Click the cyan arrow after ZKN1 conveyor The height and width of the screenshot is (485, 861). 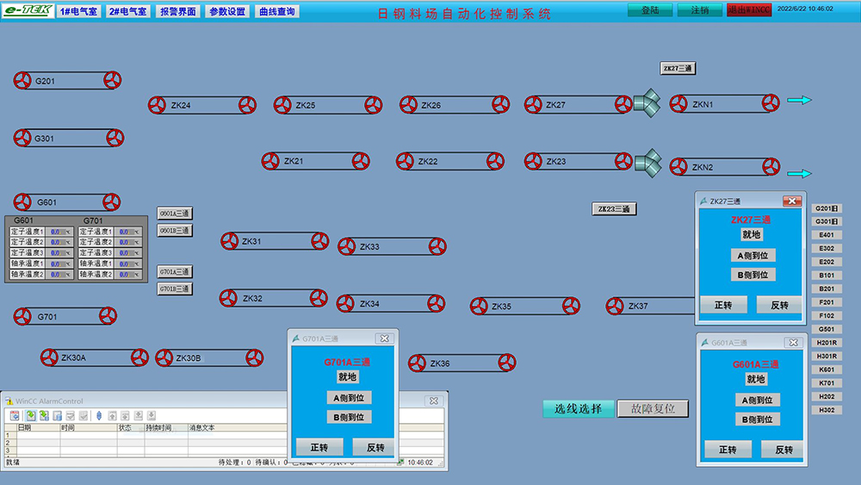(799, 100)
